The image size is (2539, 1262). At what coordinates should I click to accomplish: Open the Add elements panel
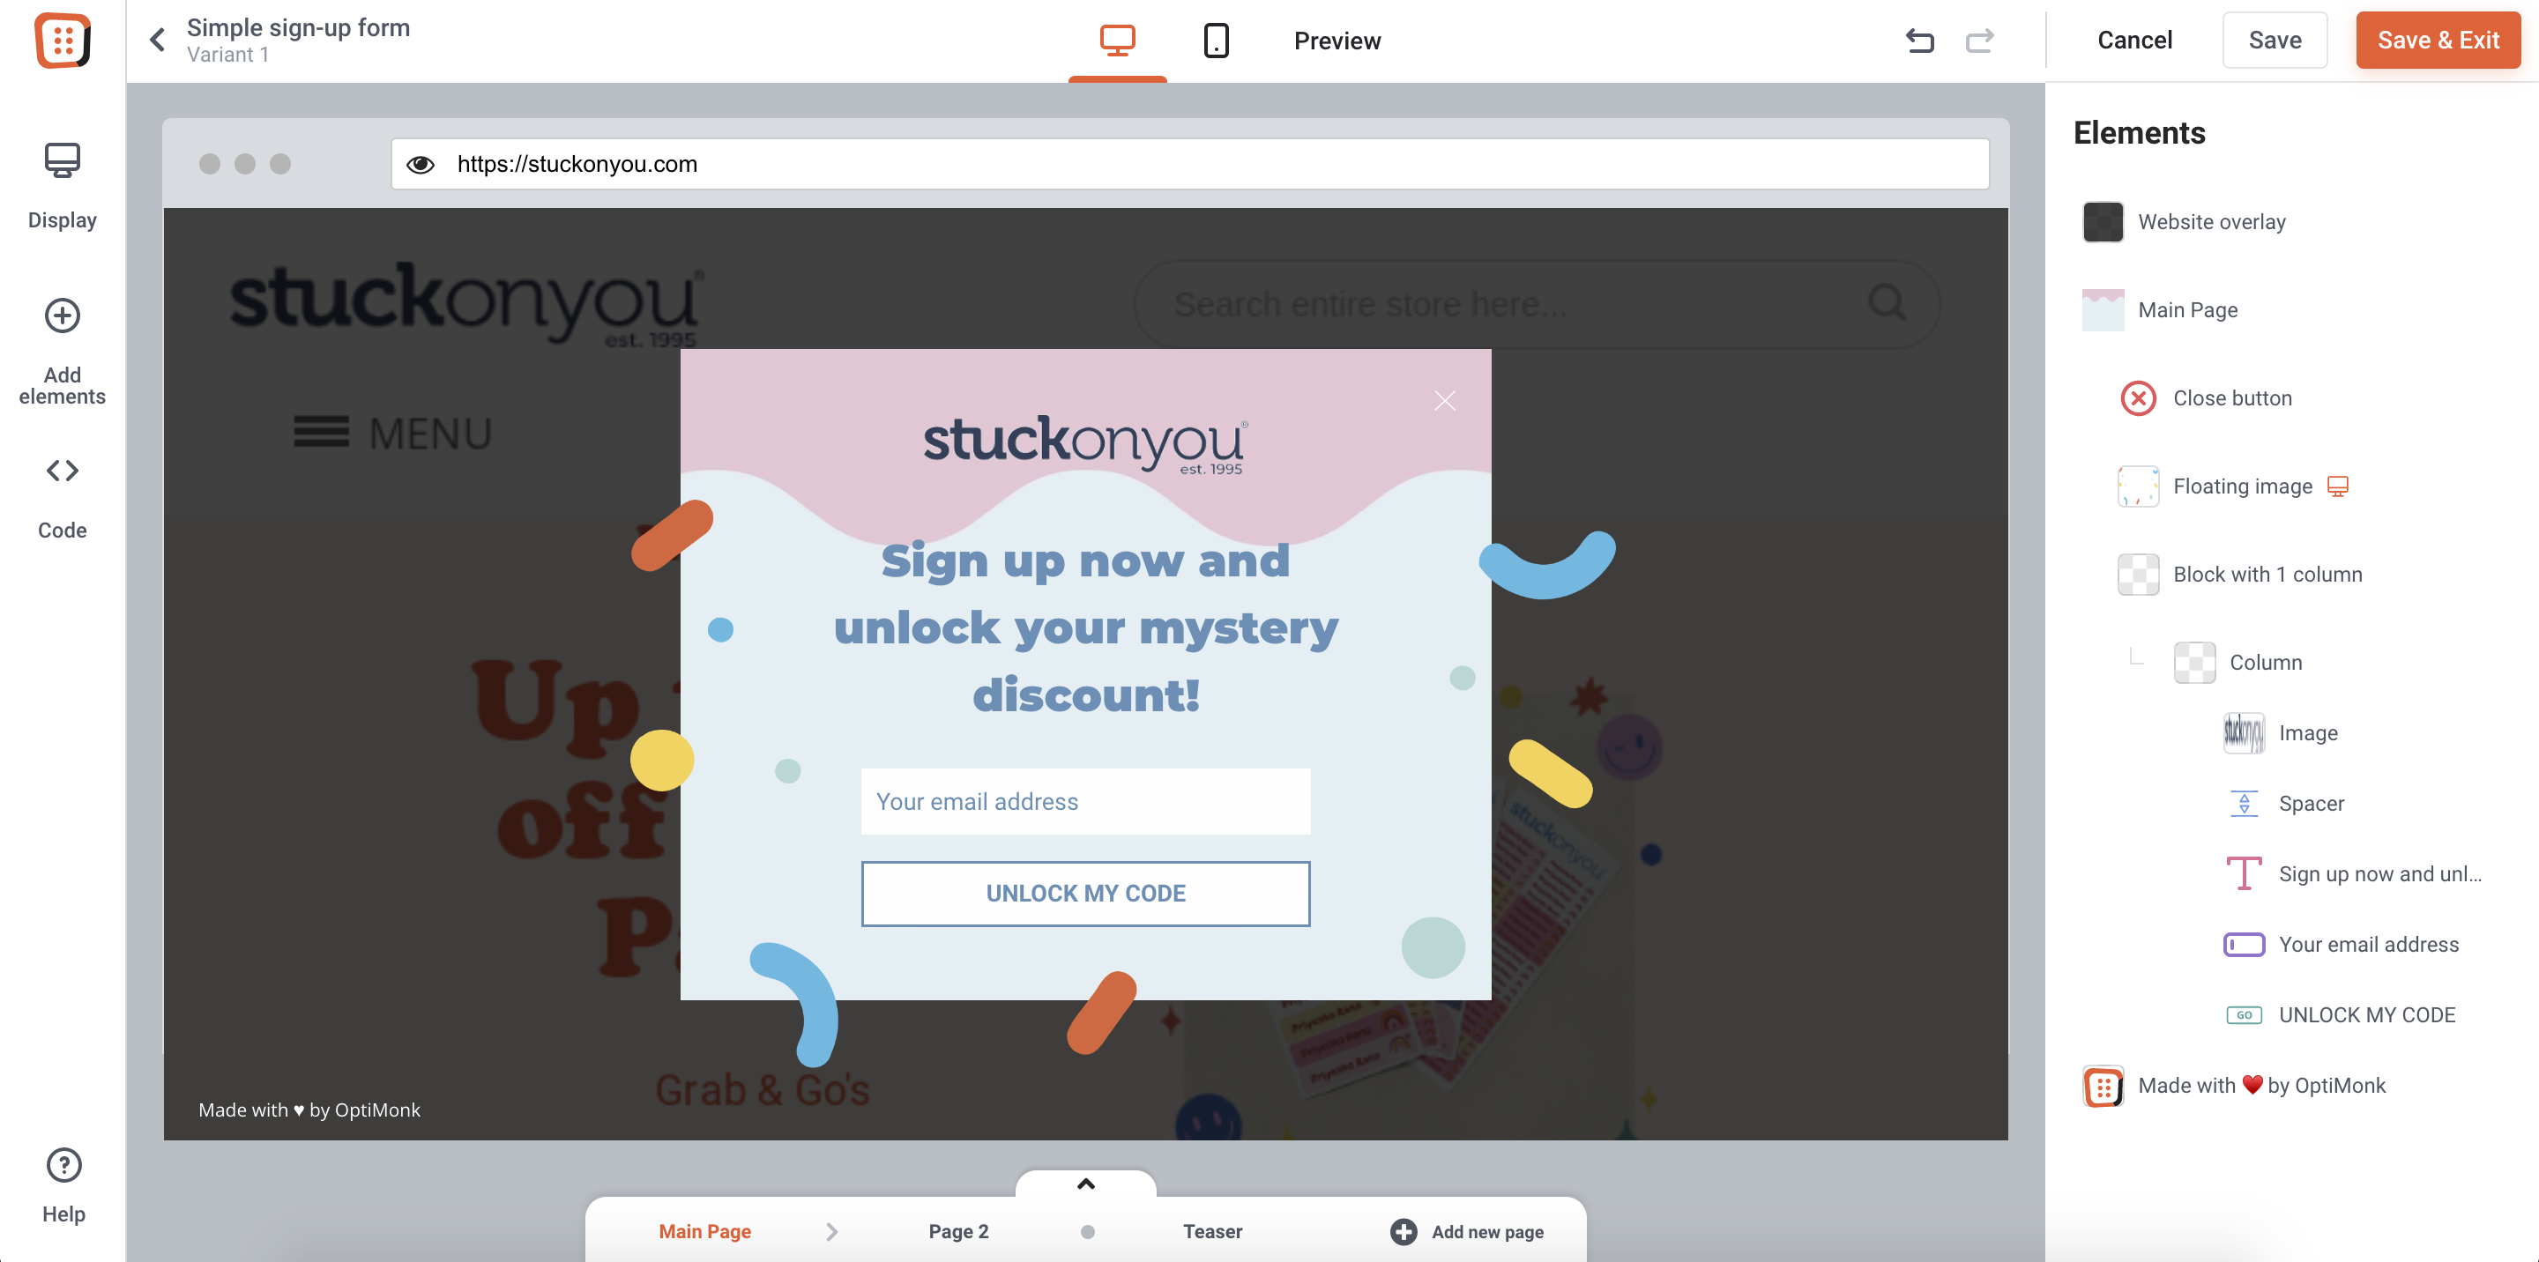click(x=62, y=351)
